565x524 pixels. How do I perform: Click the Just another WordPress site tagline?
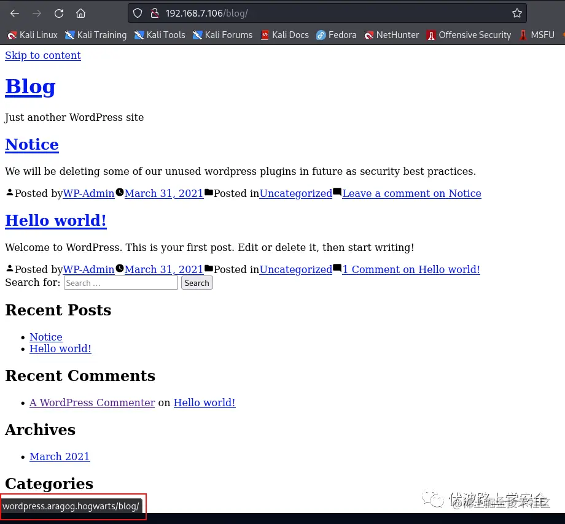point(74,117)
